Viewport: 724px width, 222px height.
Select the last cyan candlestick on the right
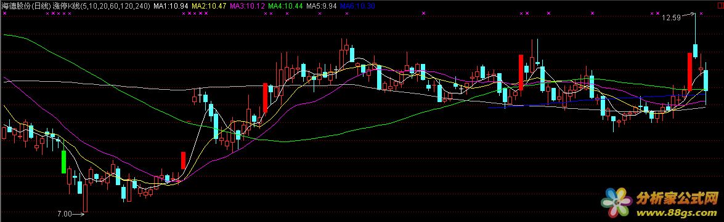706,81
